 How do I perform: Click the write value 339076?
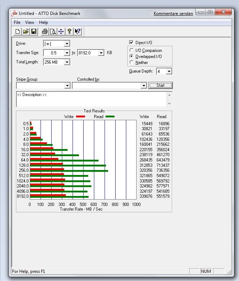146,196
